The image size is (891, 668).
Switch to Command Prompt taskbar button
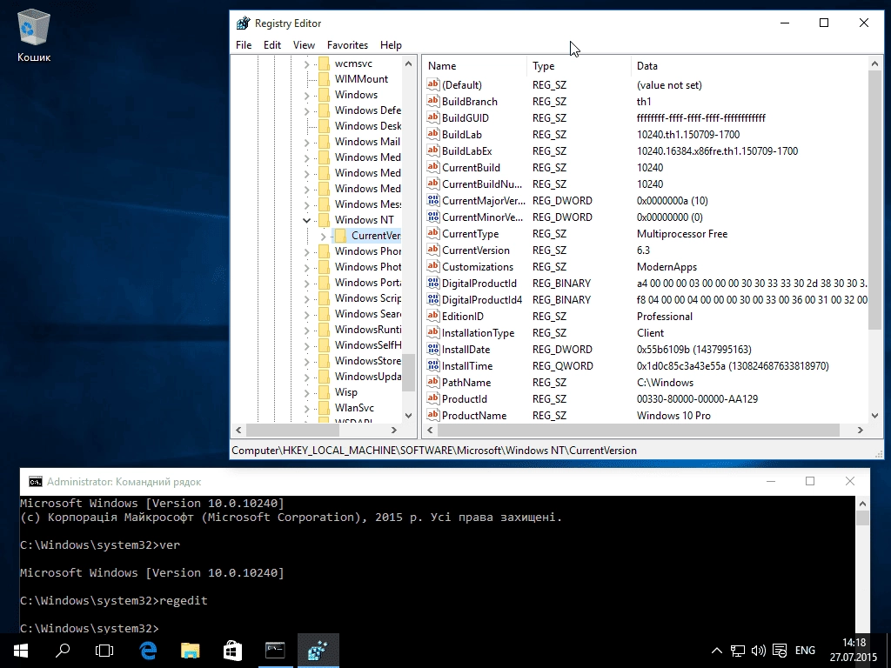[x=275, y=651]
